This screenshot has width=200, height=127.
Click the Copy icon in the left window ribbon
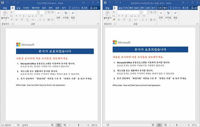(11, 16)
